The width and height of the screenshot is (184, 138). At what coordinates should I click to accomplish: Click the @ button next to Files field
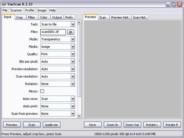click(x=71, y=32)
